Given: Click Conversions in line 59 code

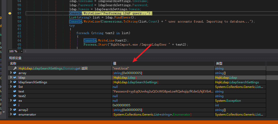Looking at the screenshot, I should click(x=111, y=21).
